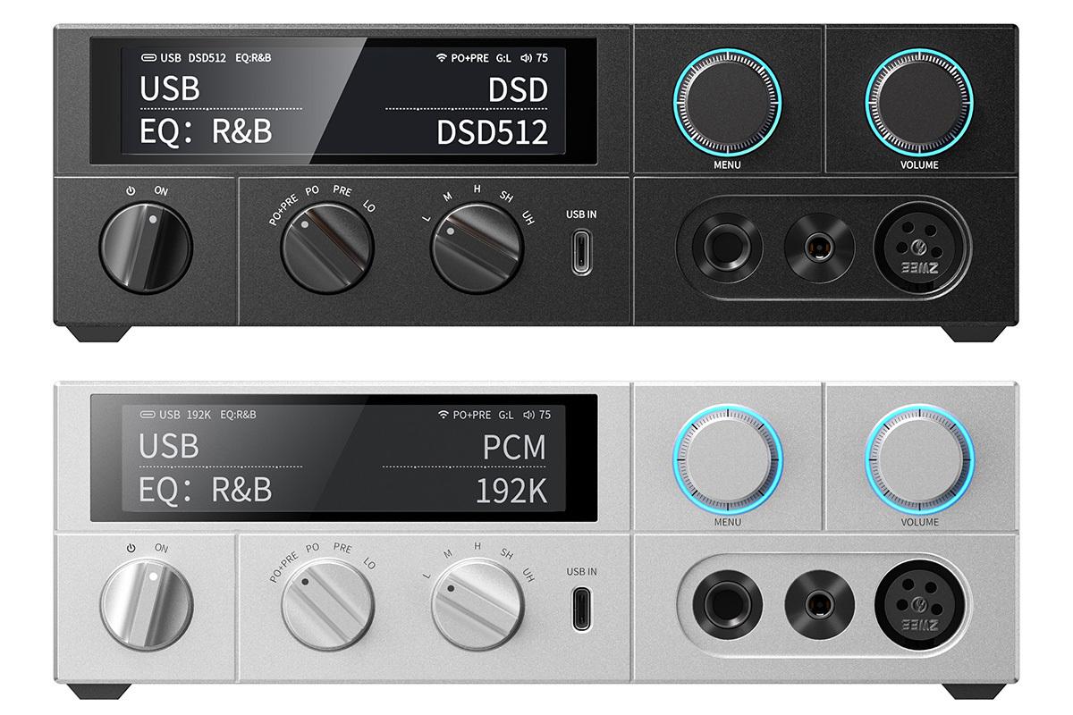Click the large DSD text on black display
This screenshot has height=715, width=1073.
[518, 90]
